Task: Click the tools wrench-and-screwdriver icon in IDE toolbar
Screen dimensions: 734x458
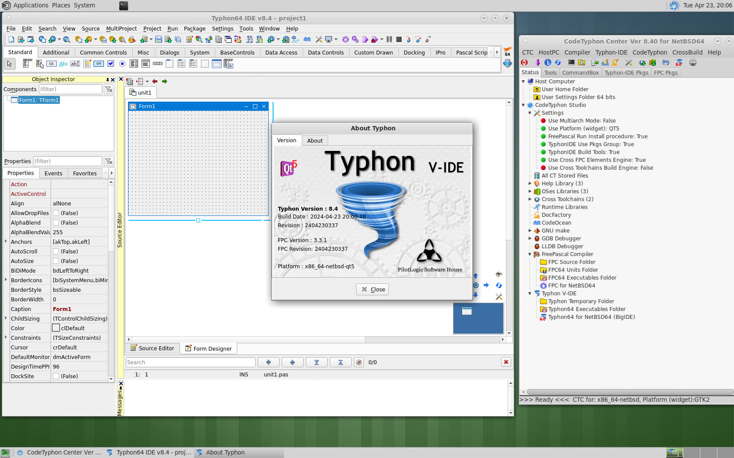Action: [319, 39]
